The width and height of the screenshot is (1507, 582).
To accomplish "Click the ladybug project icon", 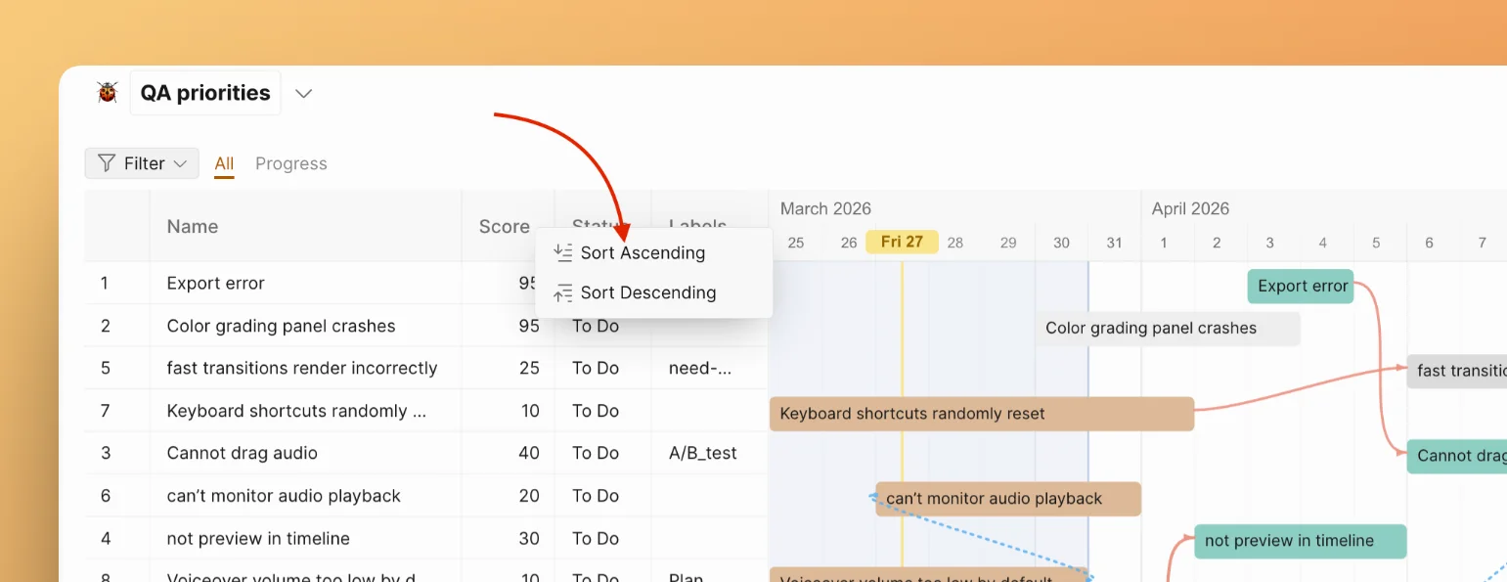I will [108, 93].
